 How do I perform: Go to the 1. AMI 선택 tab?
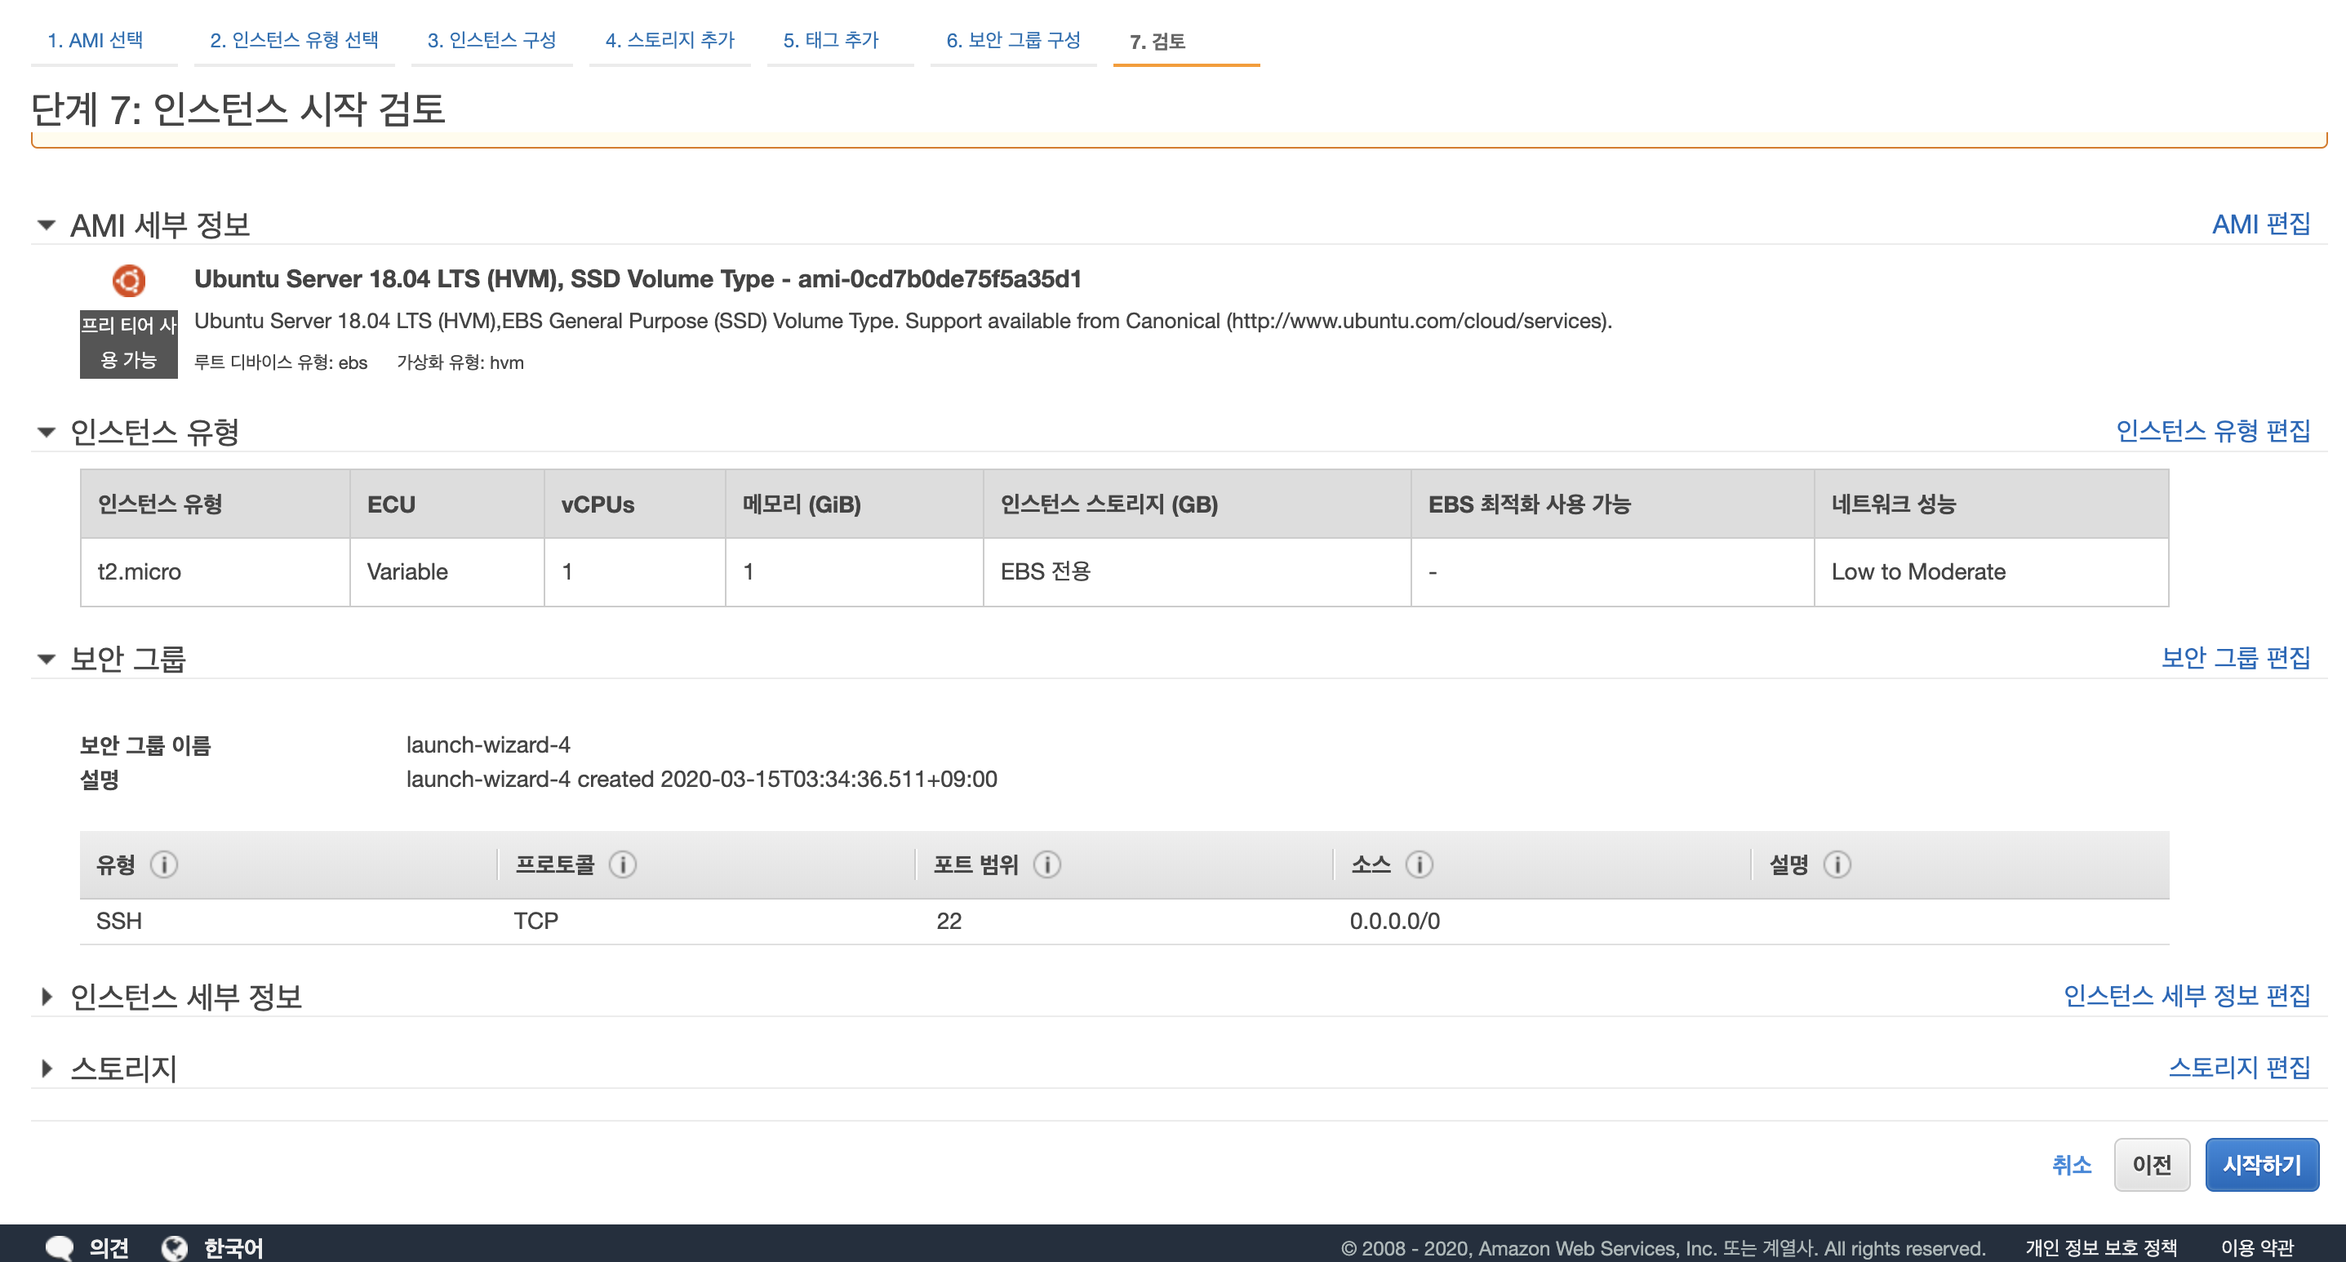(95, 40)
